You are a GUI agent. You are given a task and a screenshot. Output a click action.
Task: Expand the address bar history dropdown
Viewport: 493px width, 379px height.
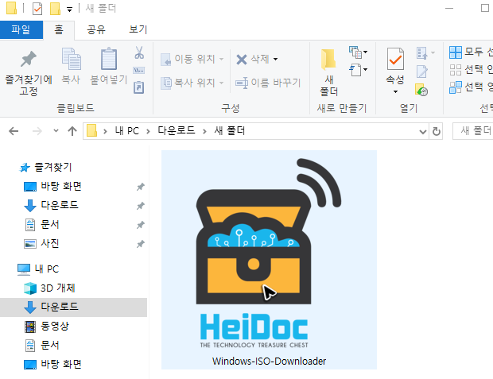point(423,132)
